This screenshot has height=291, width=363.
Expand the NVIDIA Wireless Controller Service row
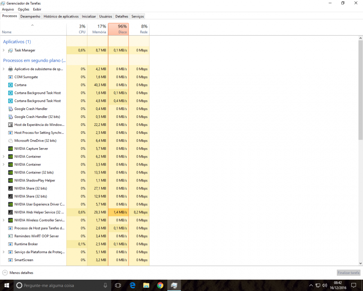click(4, 220)
